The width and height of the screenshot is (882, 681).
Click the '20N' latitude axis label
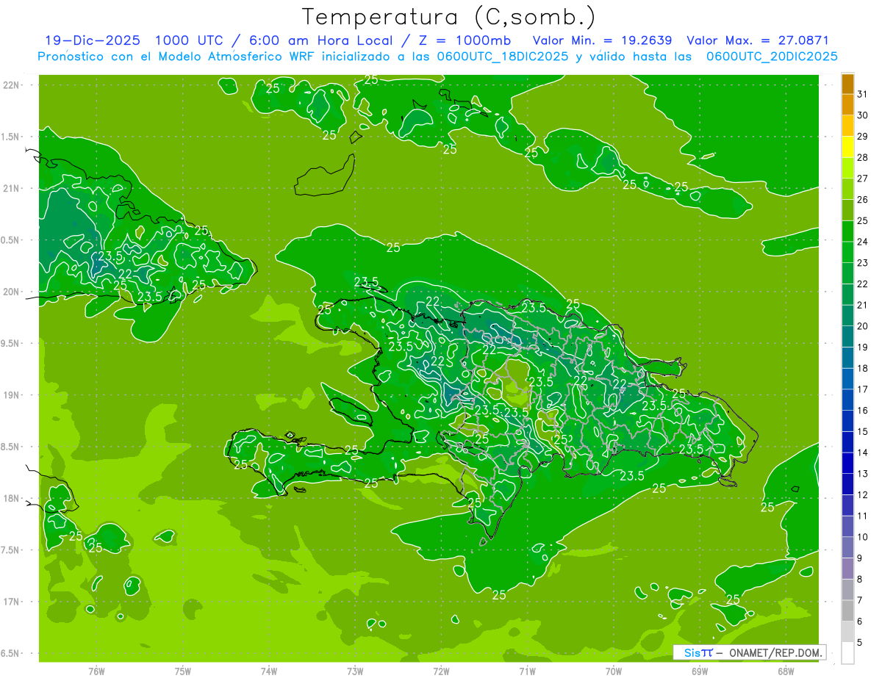coord(12,292)
